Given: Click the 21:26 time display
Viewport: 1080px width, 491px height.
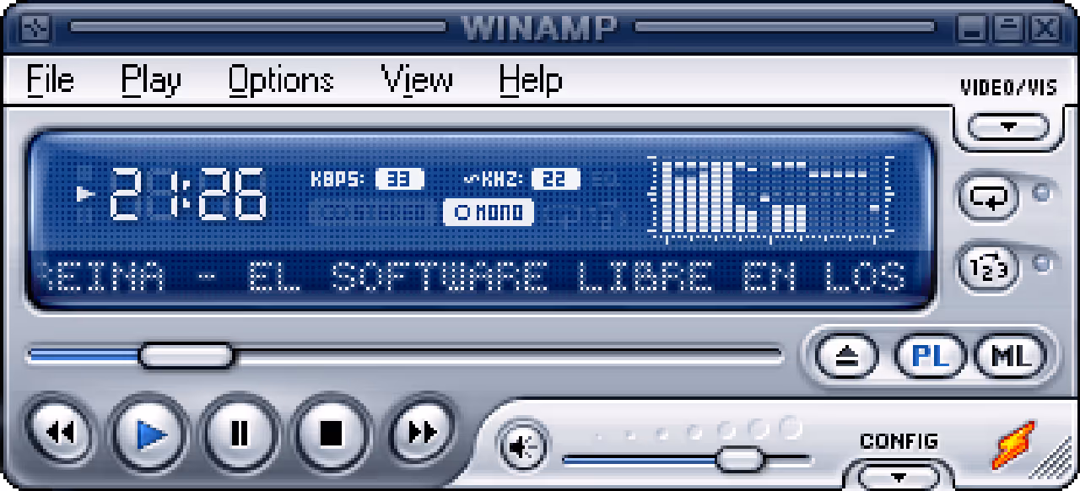Looking at the screenshot, I should click(x=189, y=194).
